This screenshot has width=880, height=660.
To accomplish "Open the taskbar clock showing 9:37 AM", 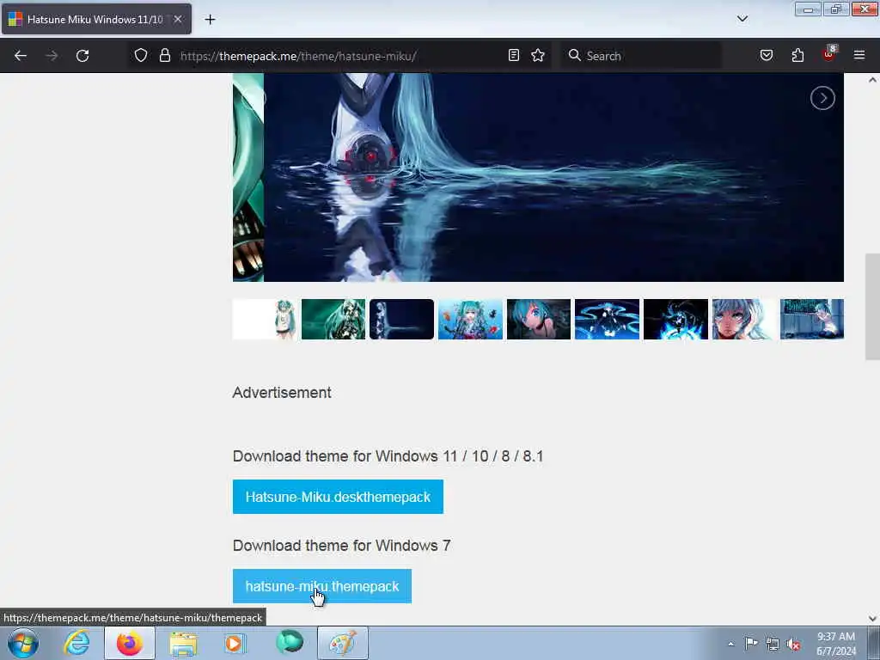I will click(x=835, y=644).
